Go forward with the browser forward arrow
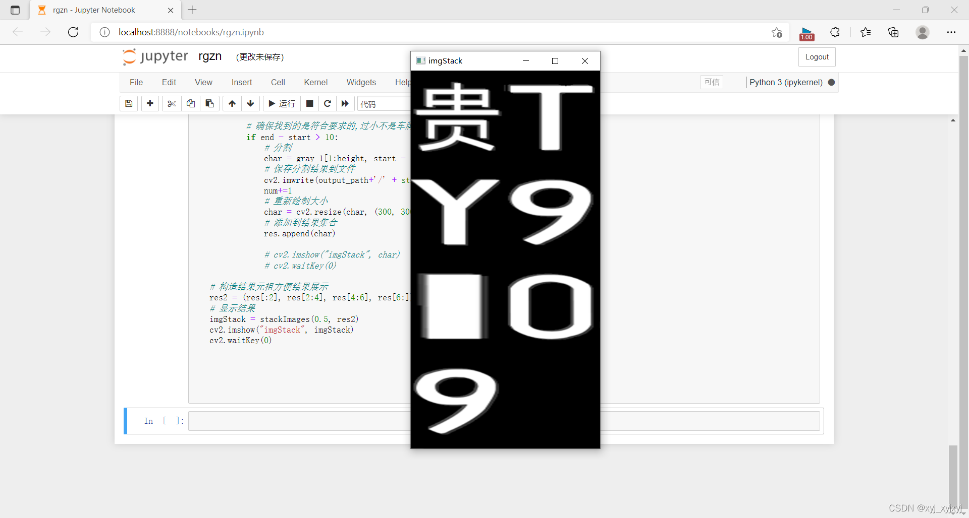This screenshot has height=518, width=969. click(x=45, y=32)
